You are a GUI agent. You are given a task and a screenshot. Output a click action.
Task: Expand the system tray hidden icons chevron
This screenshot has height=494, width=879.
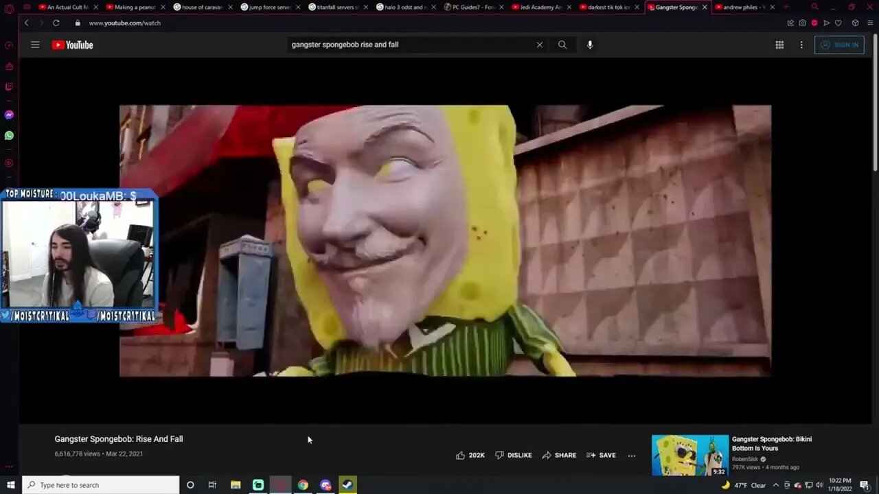(776, 485)
